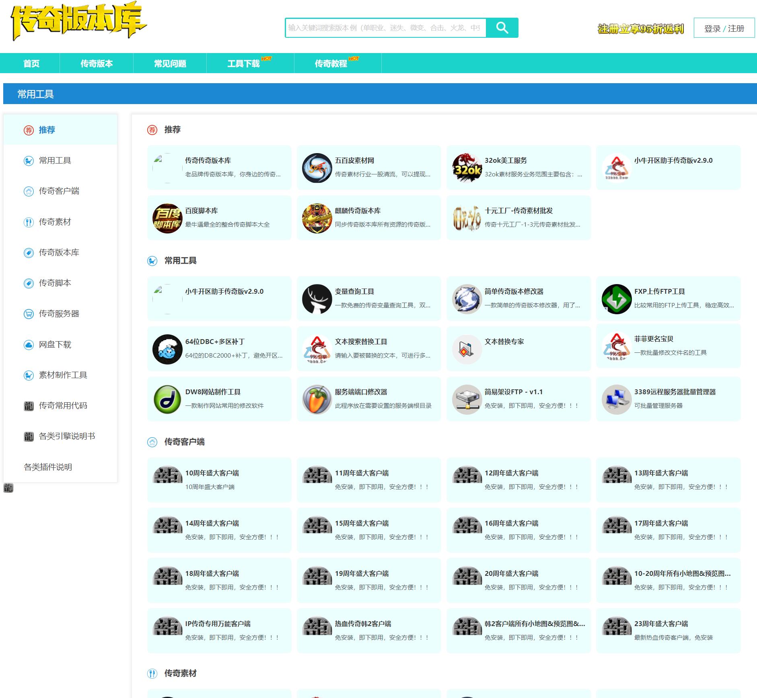Click the 注册立享95折返利 banner
This screenshot has width=757, height=698.
pyautogui.click(x=640, y=29)
